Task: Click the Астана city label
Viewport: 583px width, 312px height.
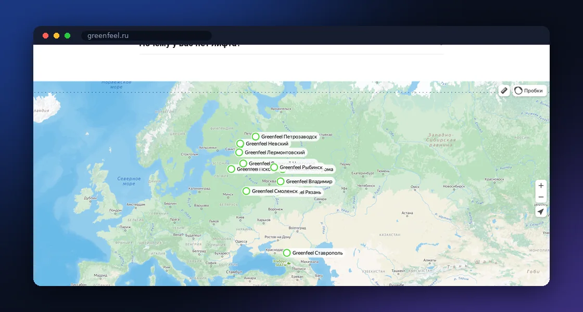Action: (407, 213)
